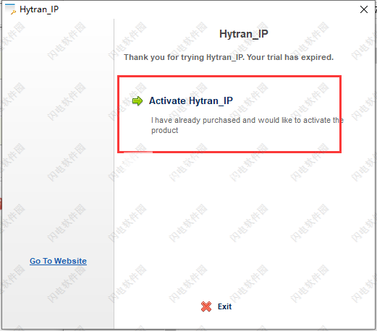The image size is (377, 331).
Task: Close the Hytran_IP dialog window
Action: [364, 9]
